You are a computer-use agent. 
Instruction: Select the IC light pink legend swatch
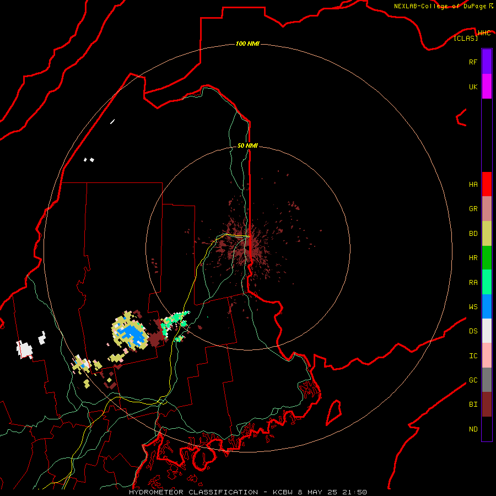click(x=487, y=355)
